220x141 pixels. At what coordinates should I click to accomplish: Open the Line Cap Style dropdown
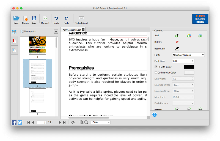pyautogui.click(x=183, y=85)
